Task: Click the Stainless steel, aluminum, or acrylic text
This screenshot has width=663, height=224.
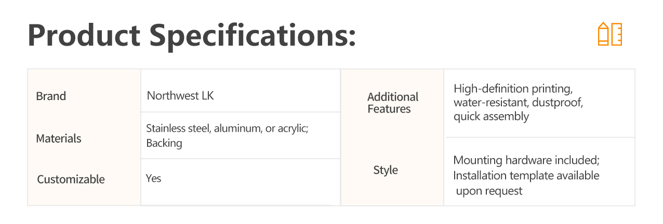Action: pyautogui.click(x=228, y=129)
